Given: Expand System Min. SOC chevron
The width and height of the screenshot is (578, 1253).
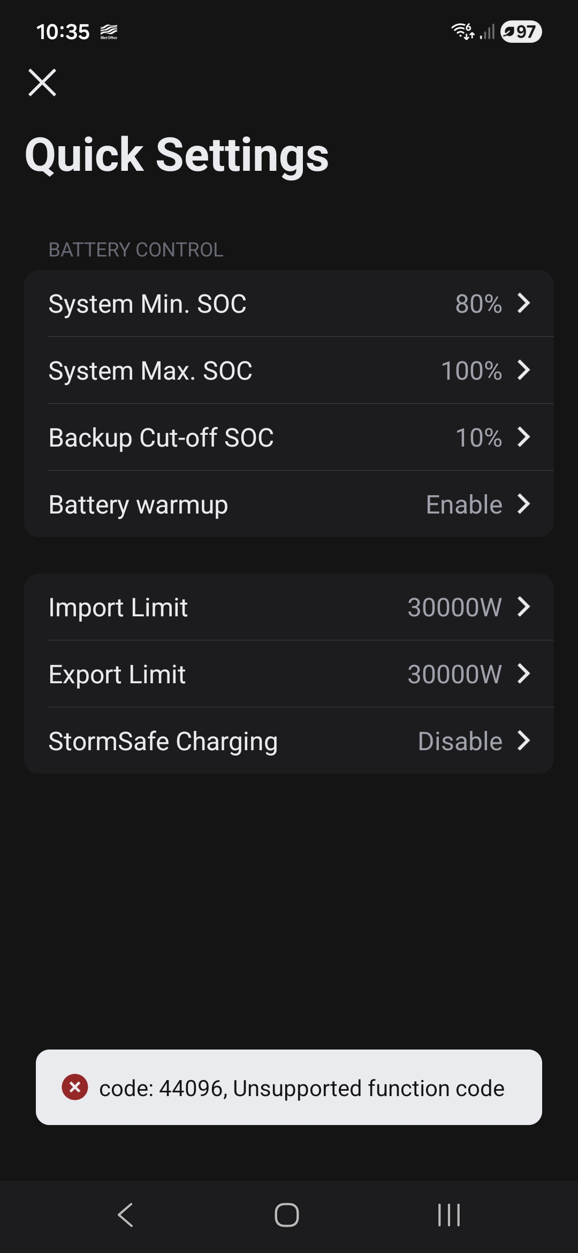Looking at the screenshot, I should click(524, 303).
